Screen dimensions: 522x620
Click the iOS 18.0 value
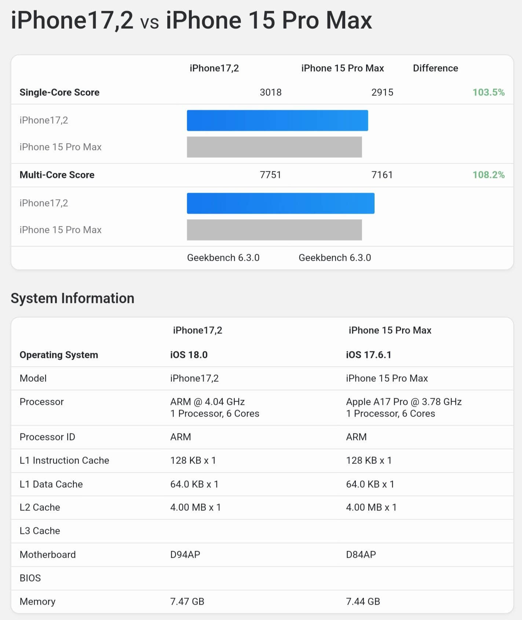[189, 355]
